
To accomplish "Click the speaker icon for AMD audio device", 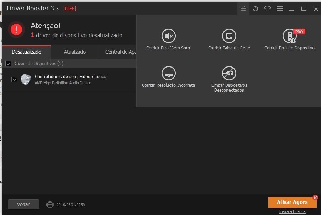I will pyautogui.click(x=26, y=80).
